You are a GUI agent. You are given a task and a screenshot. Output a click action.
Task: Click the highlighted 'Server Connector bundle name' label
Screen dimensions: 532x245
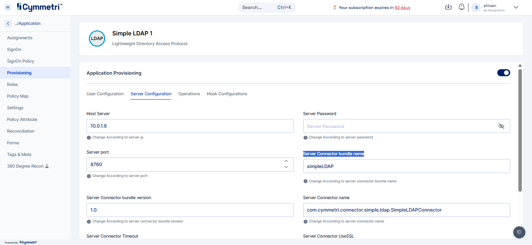tap(334, 154)
